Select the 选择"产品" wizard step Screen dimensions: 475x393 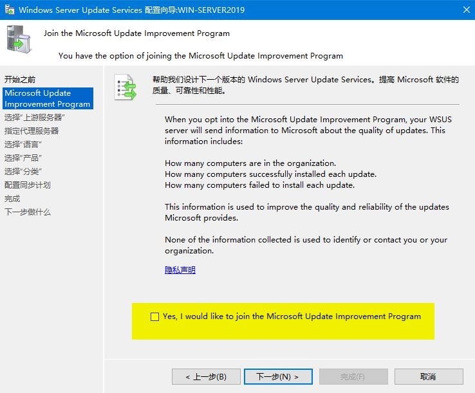click(x=23, y=158)
